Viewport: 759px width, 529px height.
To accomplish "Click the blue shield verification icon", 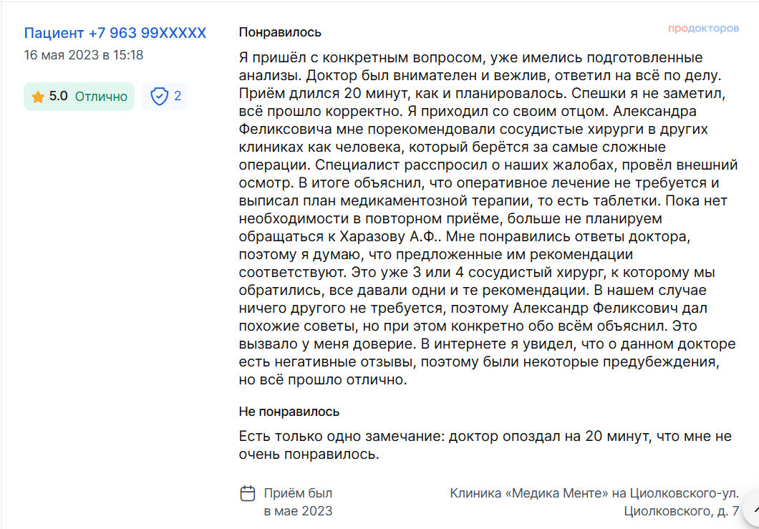I will pyautogui.click(x=159, y=97).
